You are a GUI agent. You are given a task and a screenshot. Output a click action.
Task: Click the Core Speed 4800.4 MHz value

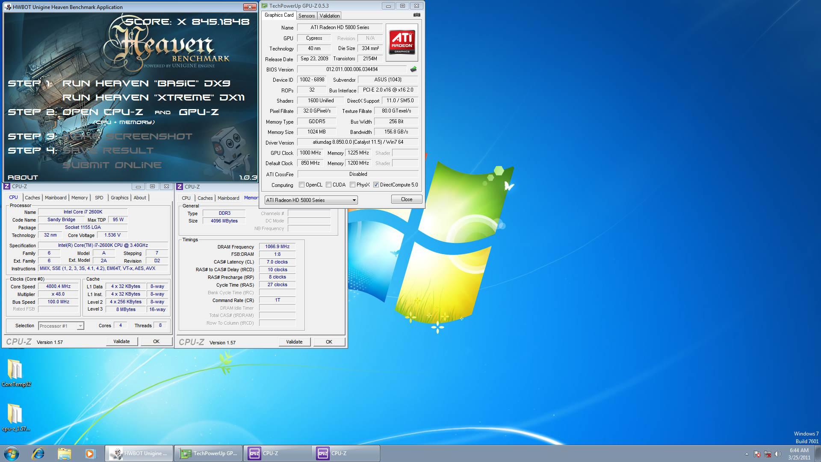[59, 287]
